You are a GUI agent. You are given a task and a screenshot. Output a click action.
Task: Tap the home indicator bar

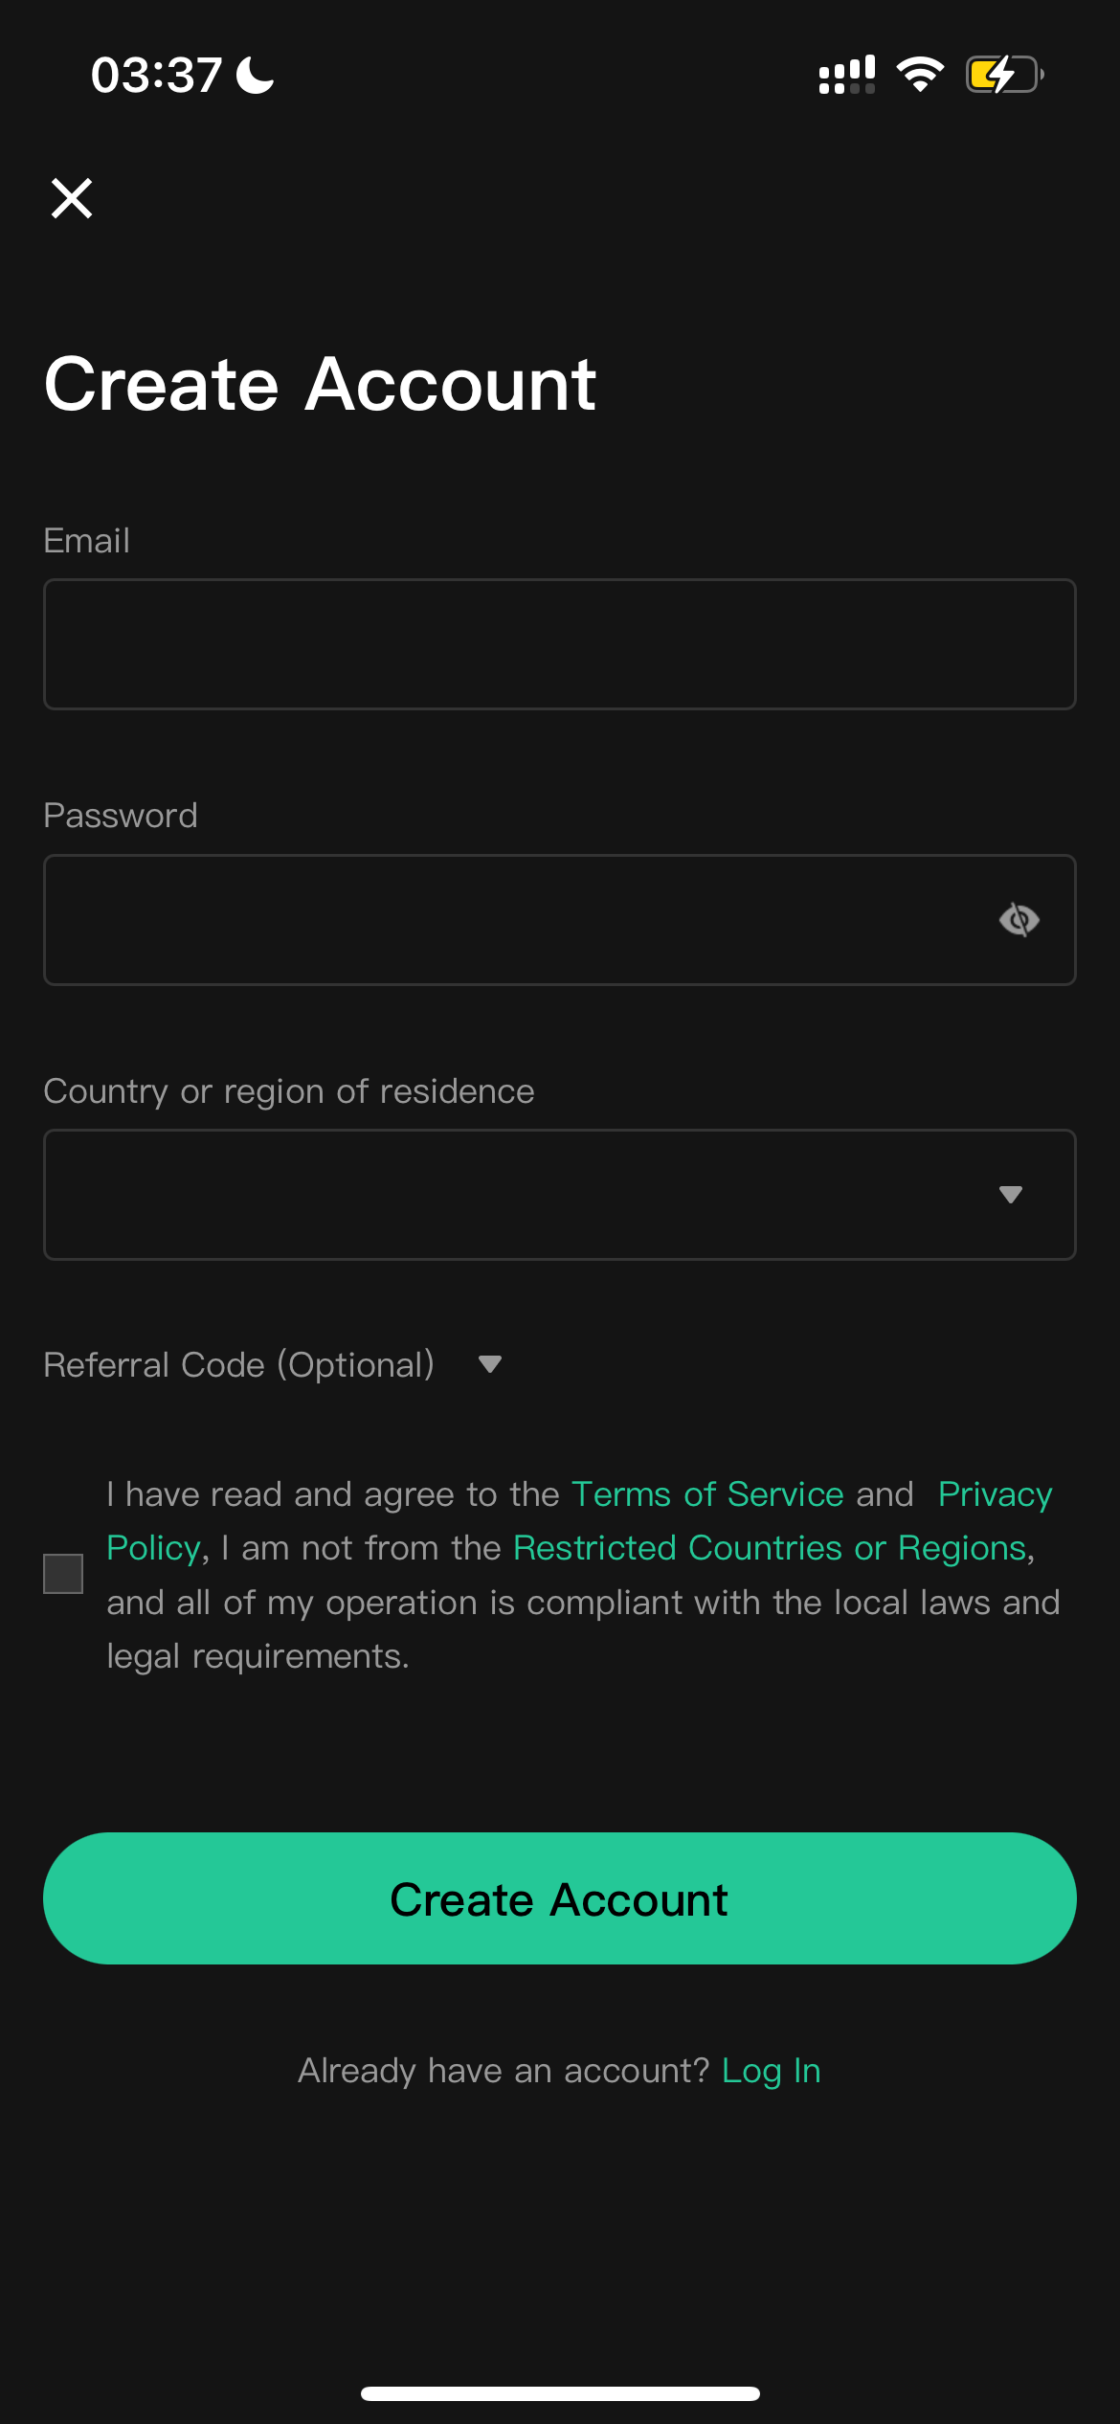tap(560, 2393)
